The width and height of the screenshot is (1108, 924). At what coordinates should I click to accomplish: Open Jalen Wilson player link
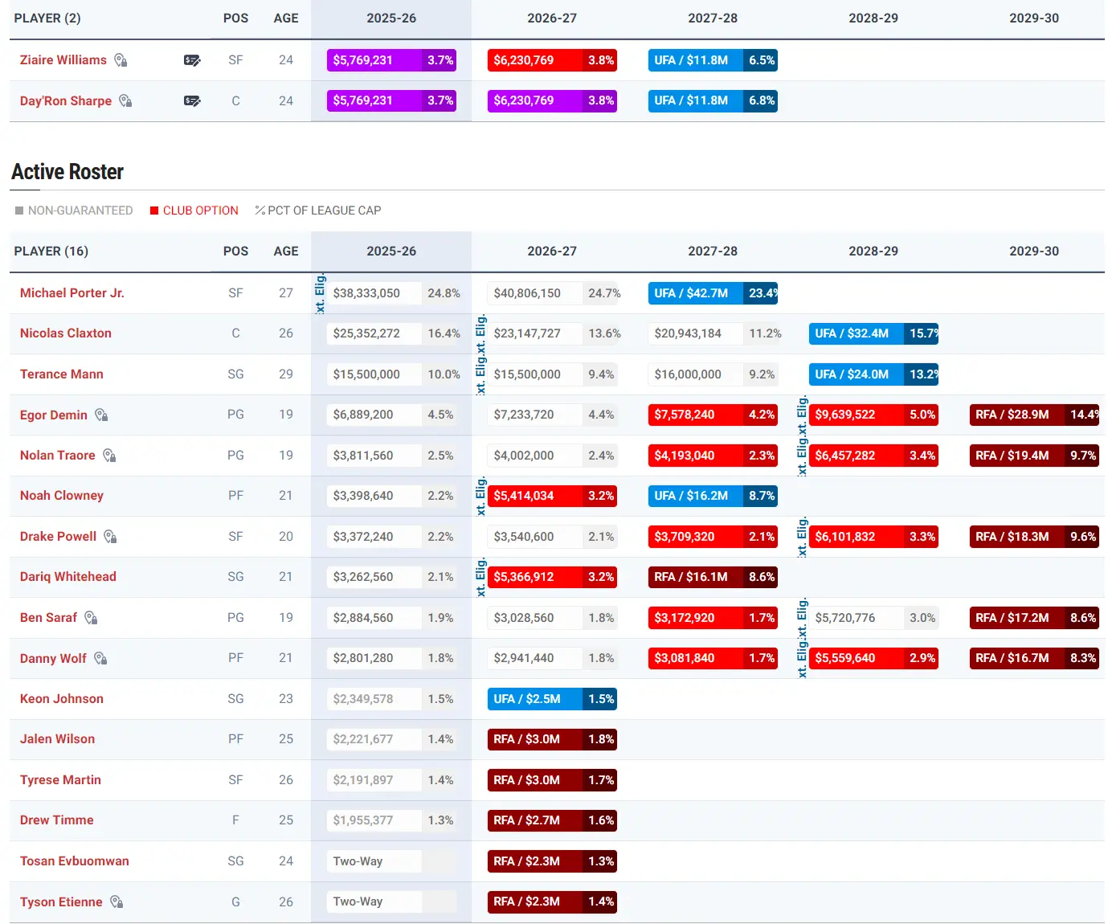(57, 739)
